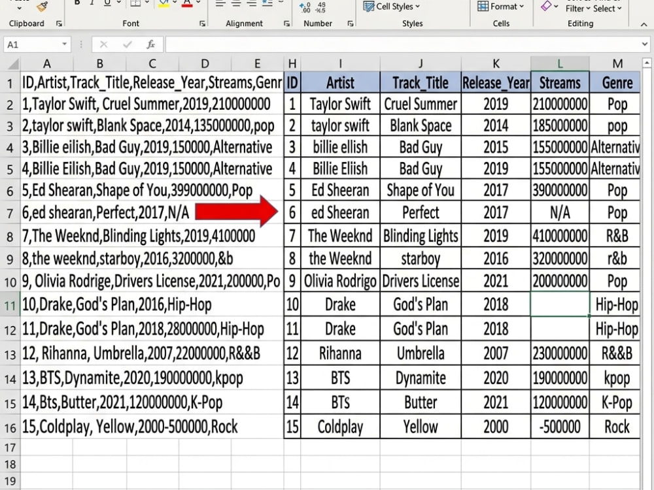Click the Format cells grid icon
The height and width of the screenshot is (490, 654).
tap(483, 7)
